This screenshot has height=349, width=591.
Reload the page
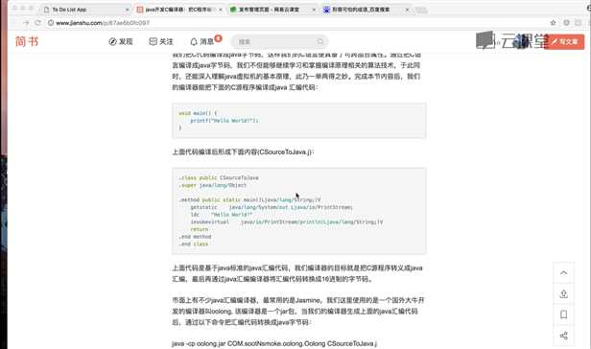coord(37,23)
